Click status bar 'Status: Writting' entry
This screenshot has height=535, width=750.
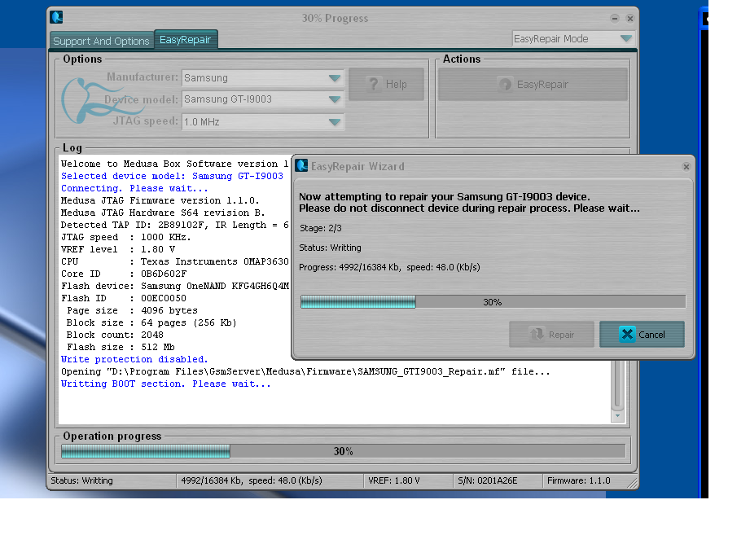[x=81, y=480]
